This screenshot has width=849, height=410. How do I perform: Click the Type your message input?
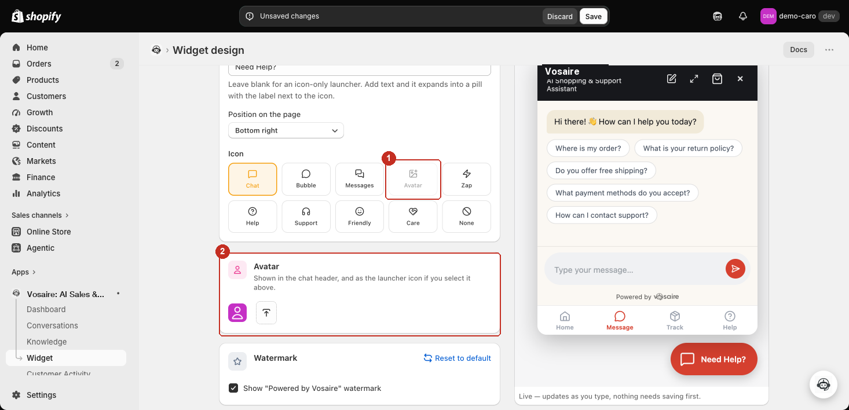[x=636, y=270]
